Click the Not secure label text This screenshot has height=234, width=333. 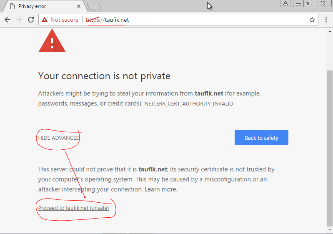point(64,20)
